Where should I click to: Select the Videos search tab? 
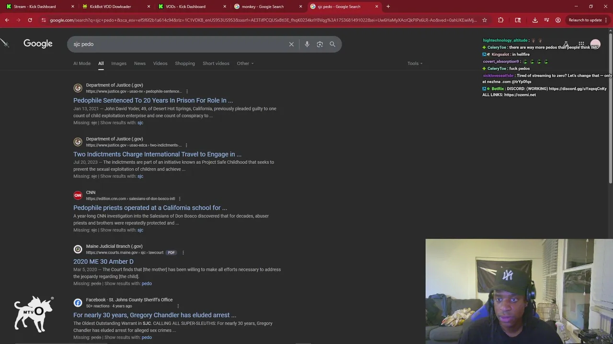coord(160,64)
